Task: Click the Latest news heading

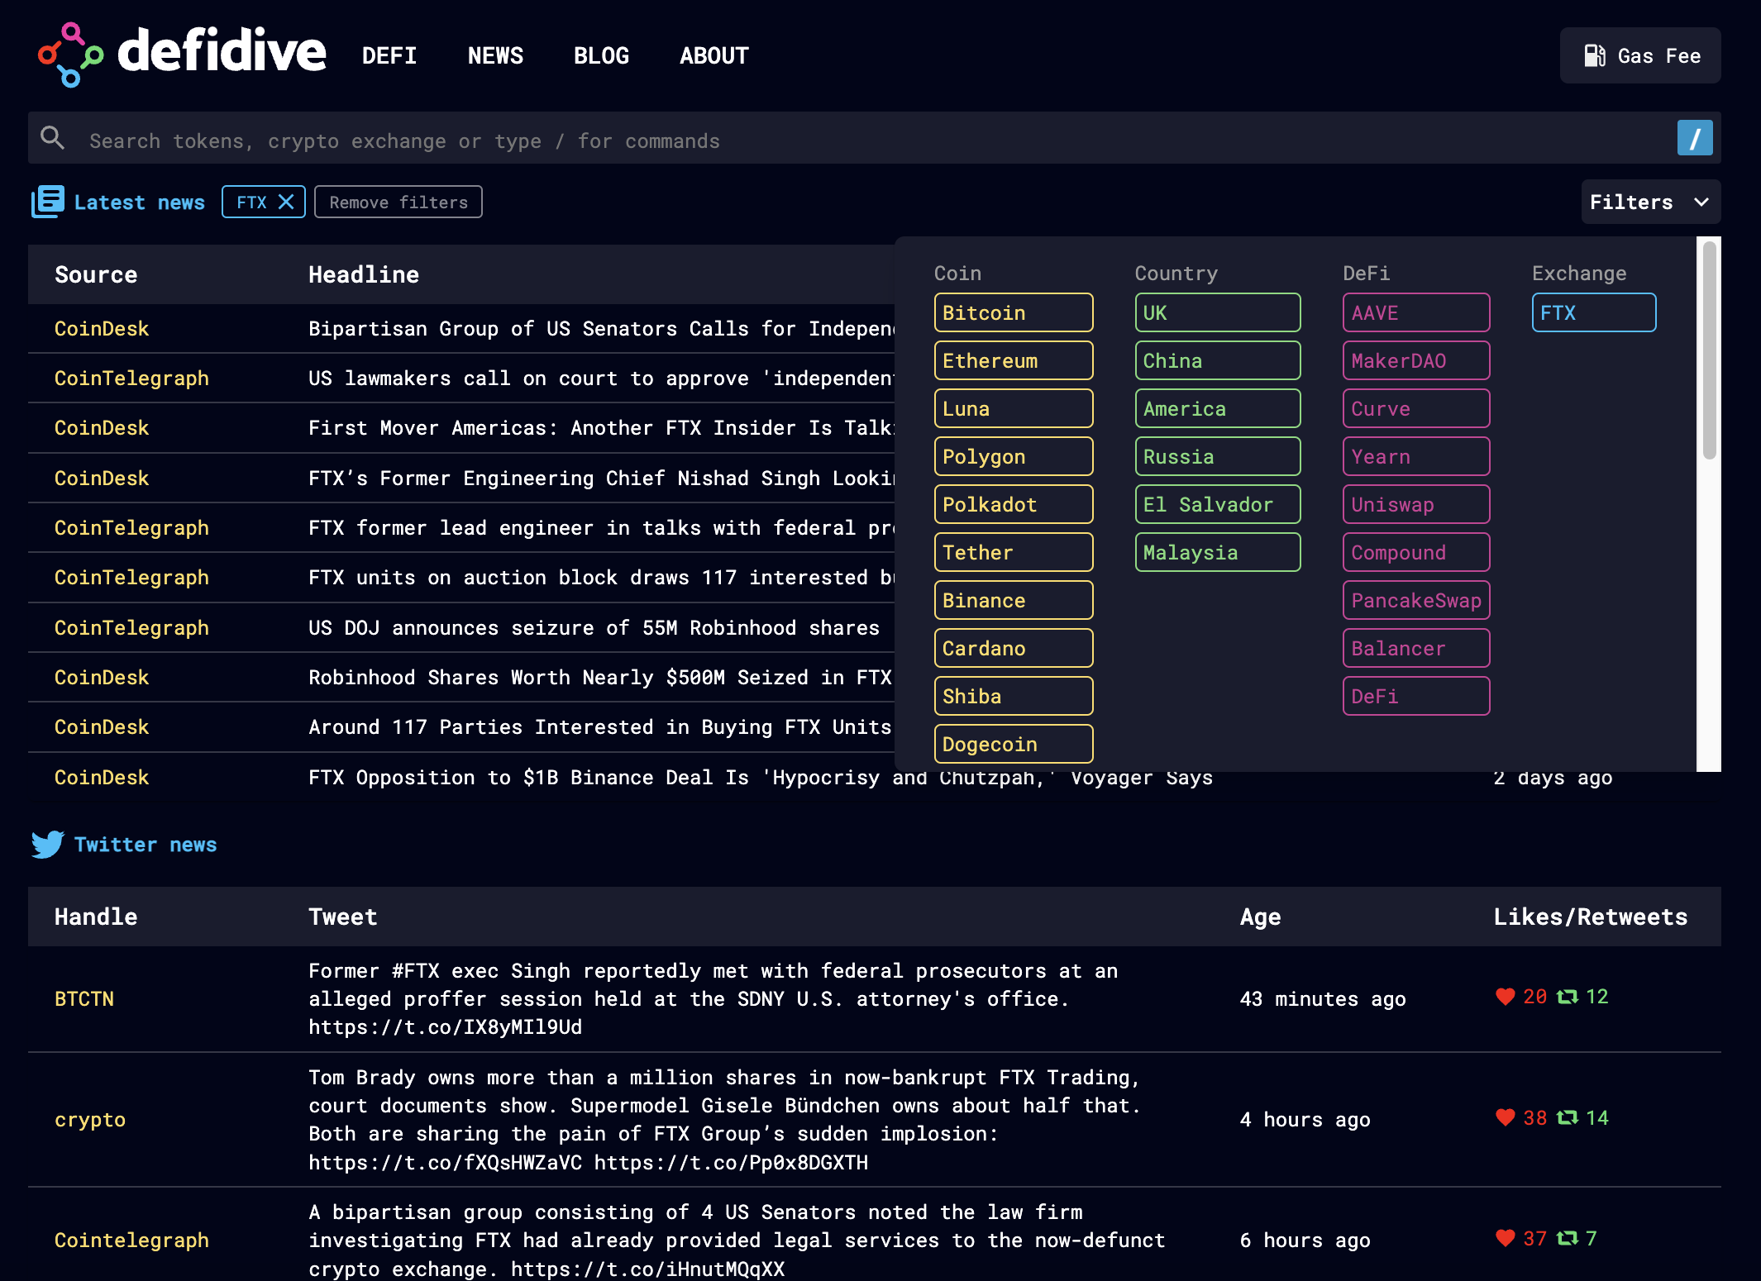Action: pos(140,202)
